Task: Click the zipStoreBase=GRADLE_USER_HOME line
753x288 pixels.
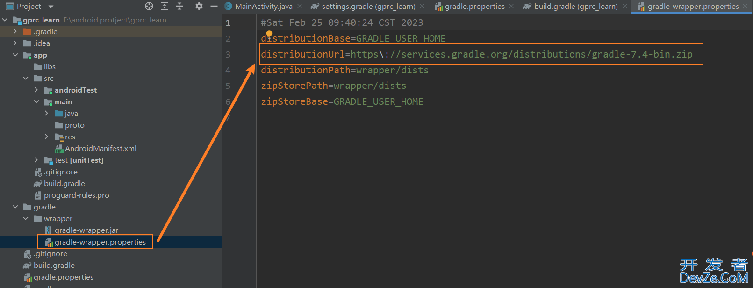Action: click(342, 101)
